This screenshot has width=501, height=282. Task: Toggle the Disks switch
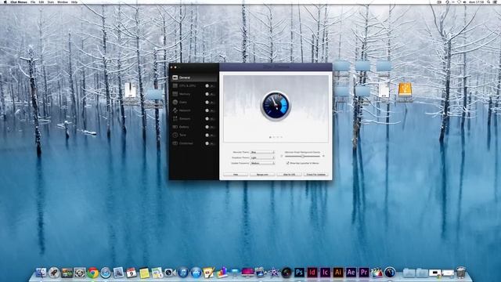coord(210,103)
